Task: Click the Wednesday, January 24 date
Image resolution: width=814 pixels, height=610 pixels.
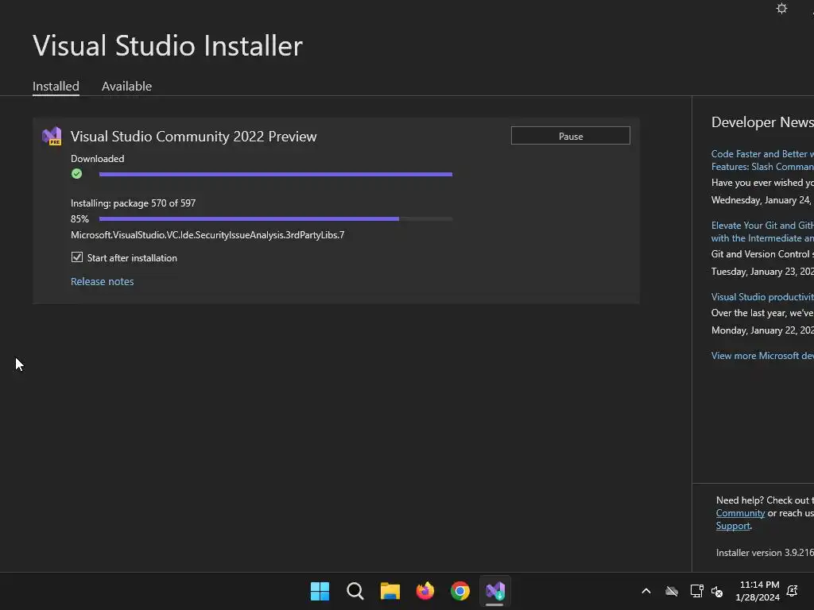Action: tap(761, 200)
